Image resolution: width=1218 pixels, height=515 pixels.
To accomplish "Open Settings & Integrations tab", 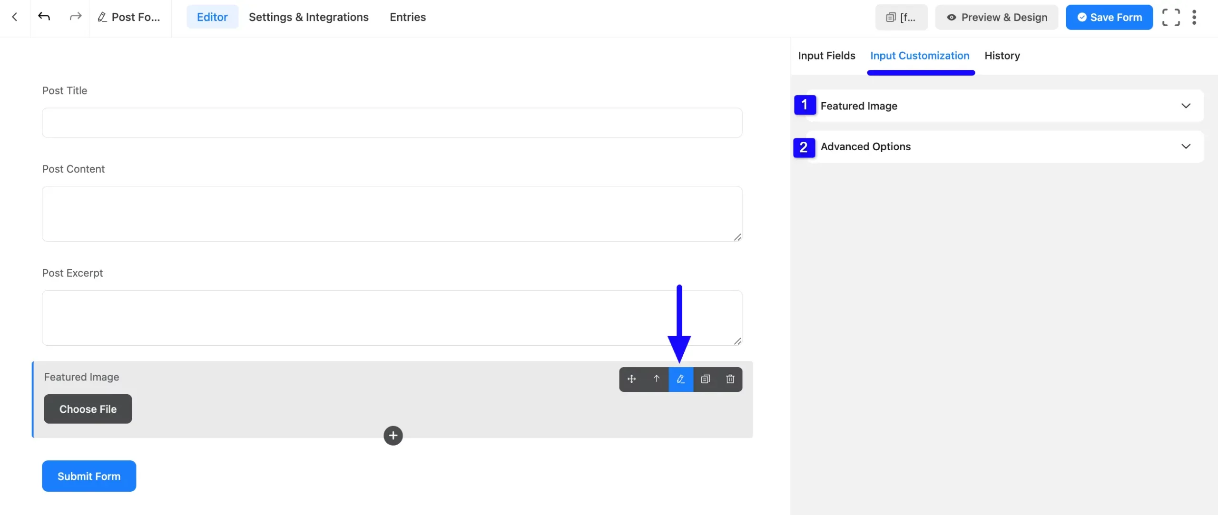I will (x=308, y=17).
